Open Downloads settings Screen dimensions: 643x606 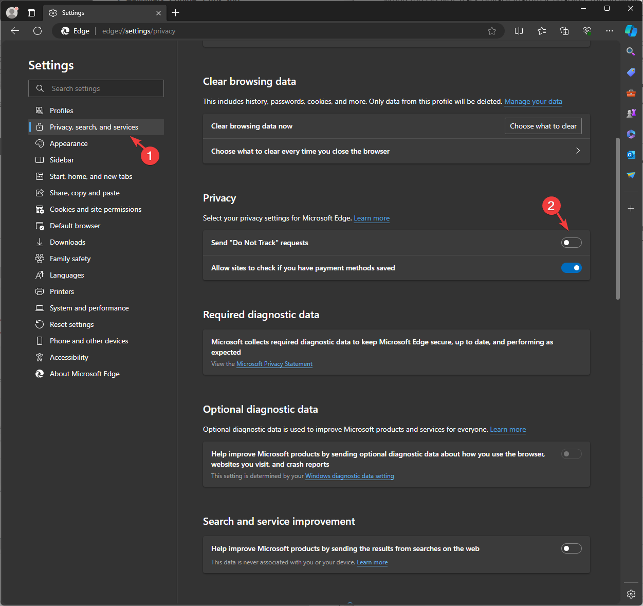96,242
